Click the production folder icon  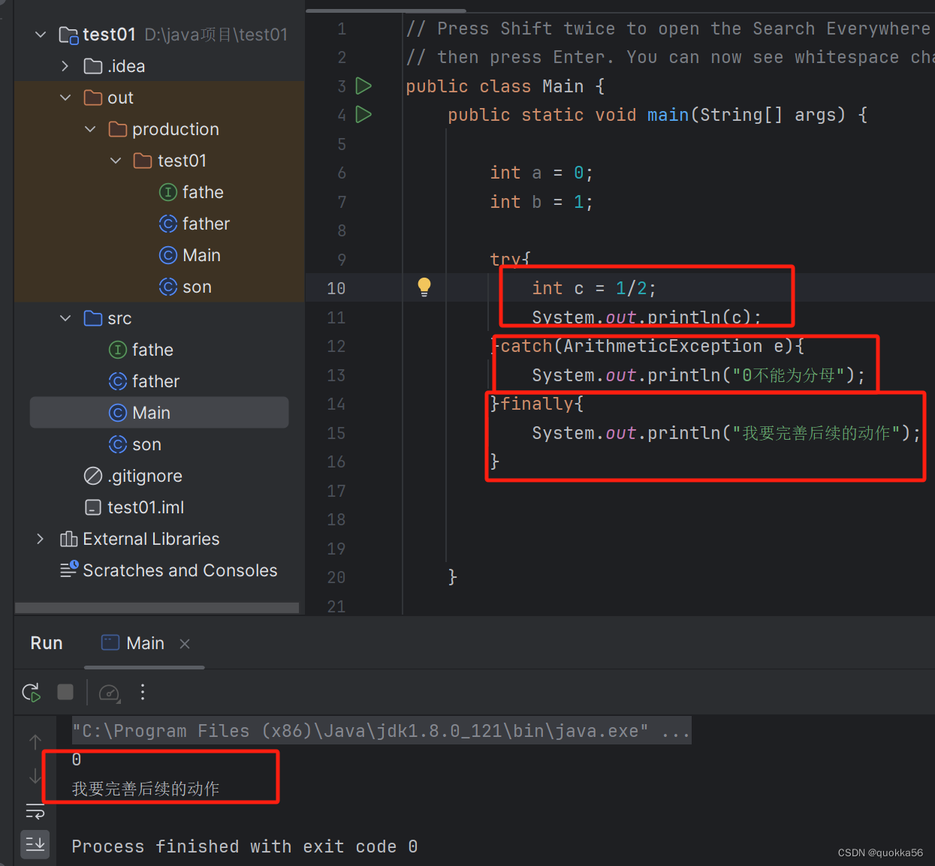(x=118, y=129)
